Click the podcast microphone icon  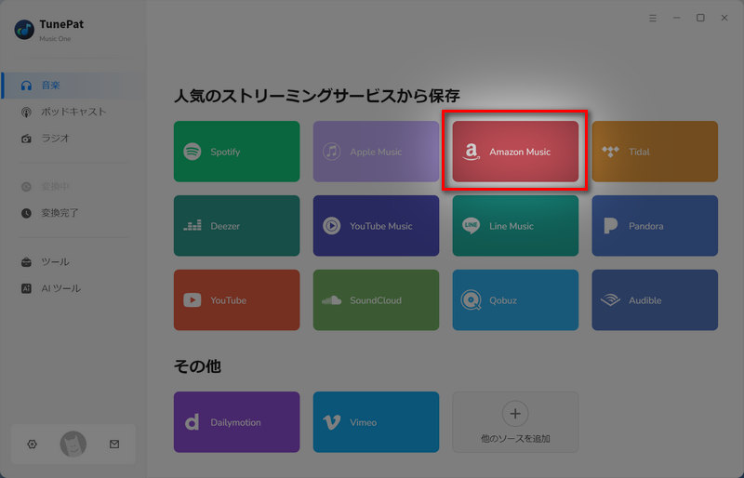tap(27, 112)
